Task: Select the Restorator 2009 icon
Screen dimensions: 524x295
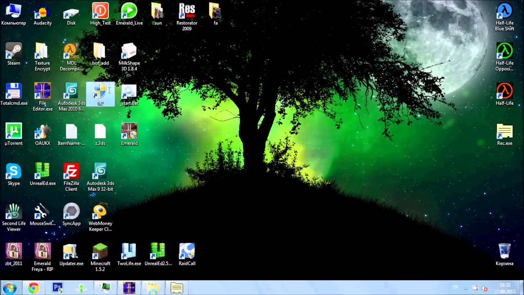Action: click(187, 17)
